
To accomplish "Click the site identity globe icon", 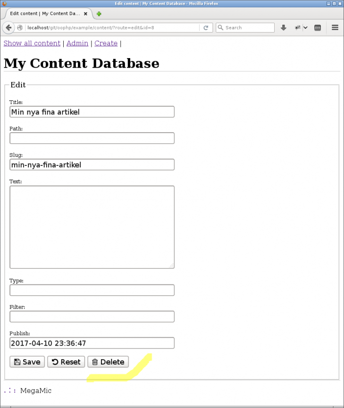I will click(x=20, y=27).
